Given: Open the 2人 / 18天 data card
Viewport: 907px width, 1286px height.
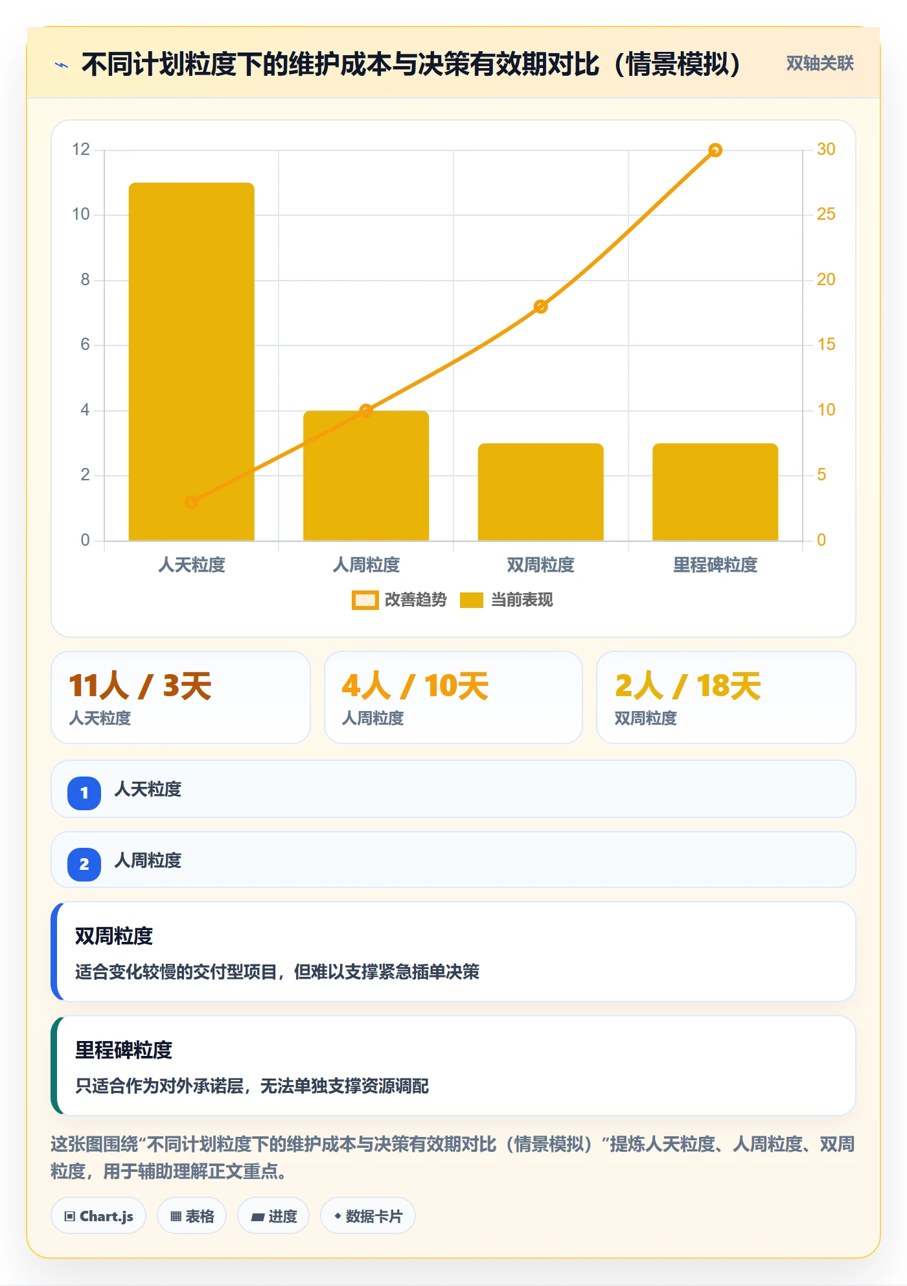Looking at the screenshot, I should (x=726, y=697).
